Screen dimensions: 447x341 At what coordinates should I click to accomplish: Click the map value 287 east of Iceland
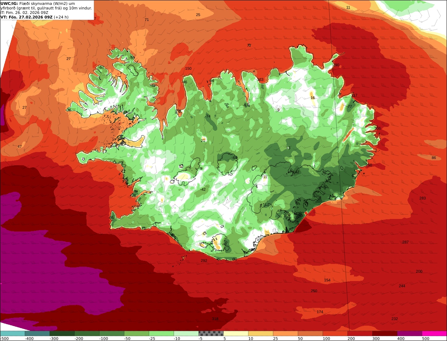[x=405, y=242]
